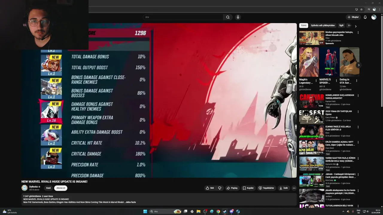The width and height of the screenshot is (383, 215).
Task: Open options for Jahrein Canbequit video
Action: point(358,174)
